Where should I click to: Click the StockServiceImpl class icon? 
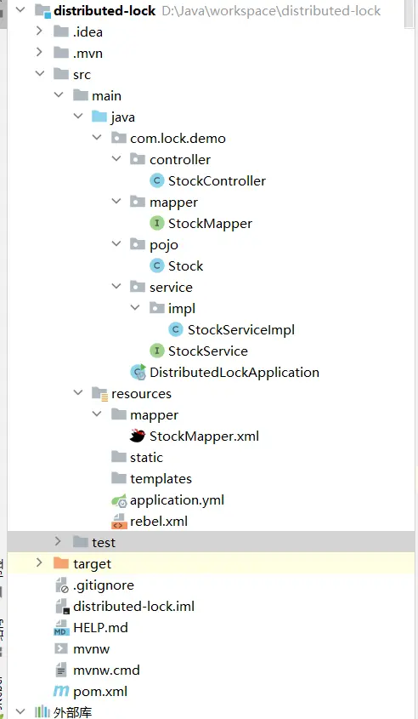pos(176,329)
